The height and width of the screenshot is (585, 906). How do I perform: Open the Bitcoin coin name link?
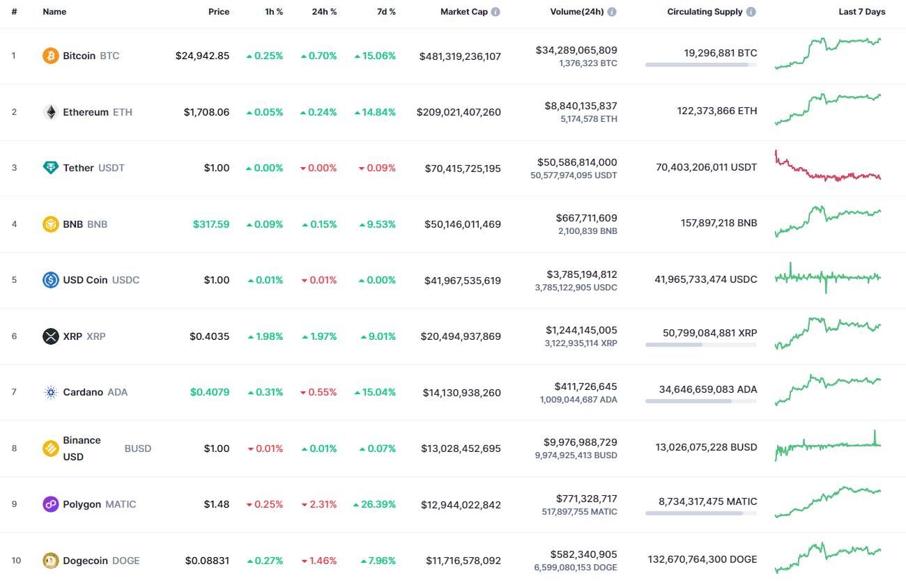(79, 56)
